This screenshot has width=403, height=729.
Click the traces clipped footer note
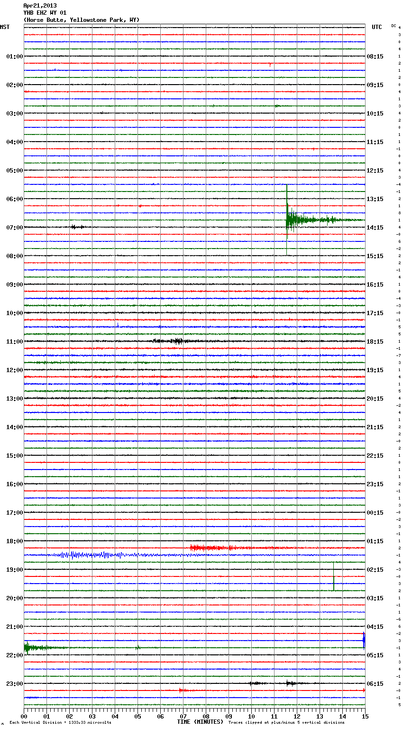pos(286,722)
